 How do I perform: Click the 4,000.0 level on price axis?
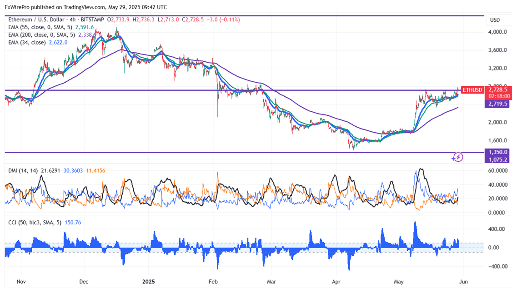click(x=497, y=32)
